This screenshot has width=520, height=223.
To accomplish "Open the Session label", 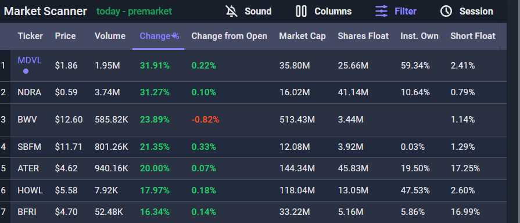I will coord(476,11).
